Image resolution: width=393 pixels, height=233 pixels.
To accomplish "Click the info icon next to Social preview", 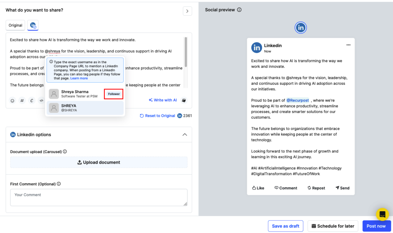I will click(239, 10).
